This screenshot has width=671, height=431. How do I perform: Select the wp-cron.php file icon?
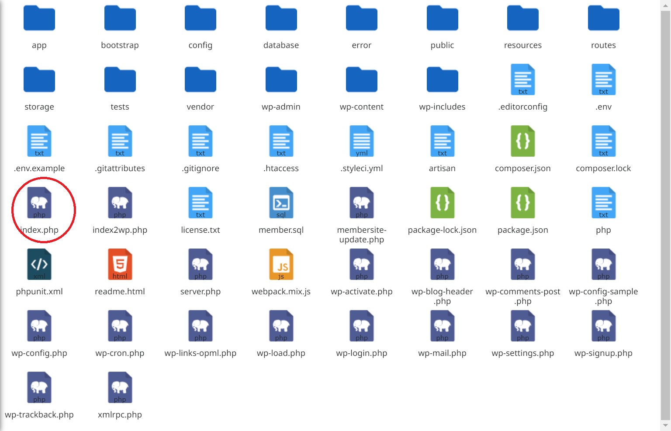pyautogui.click(x=120, y=326)
